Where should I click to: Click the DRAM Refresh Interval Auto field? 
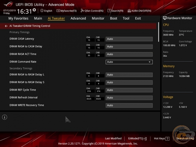(129, 98)
